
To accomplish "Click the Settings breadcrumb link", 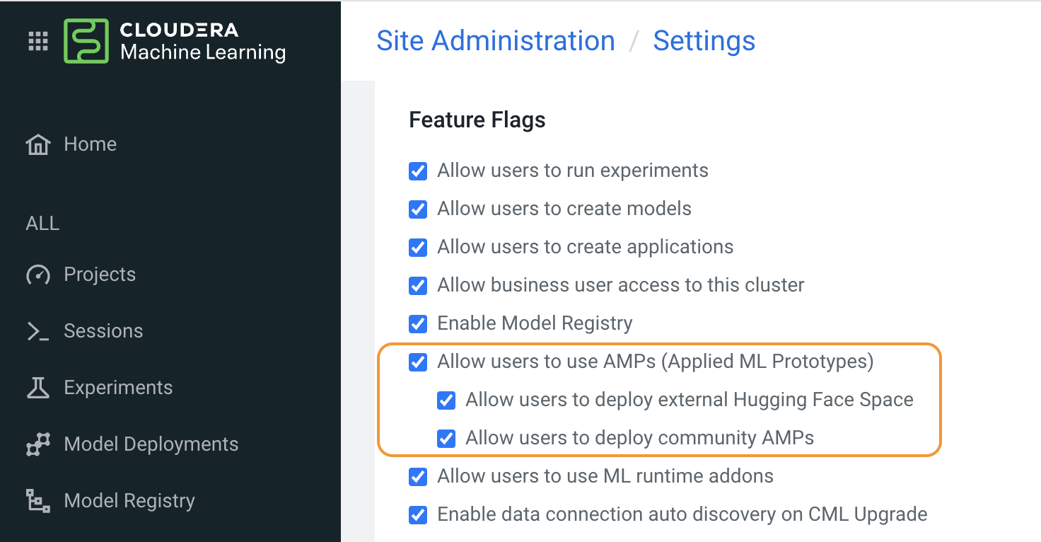I will tap(704, 40).
